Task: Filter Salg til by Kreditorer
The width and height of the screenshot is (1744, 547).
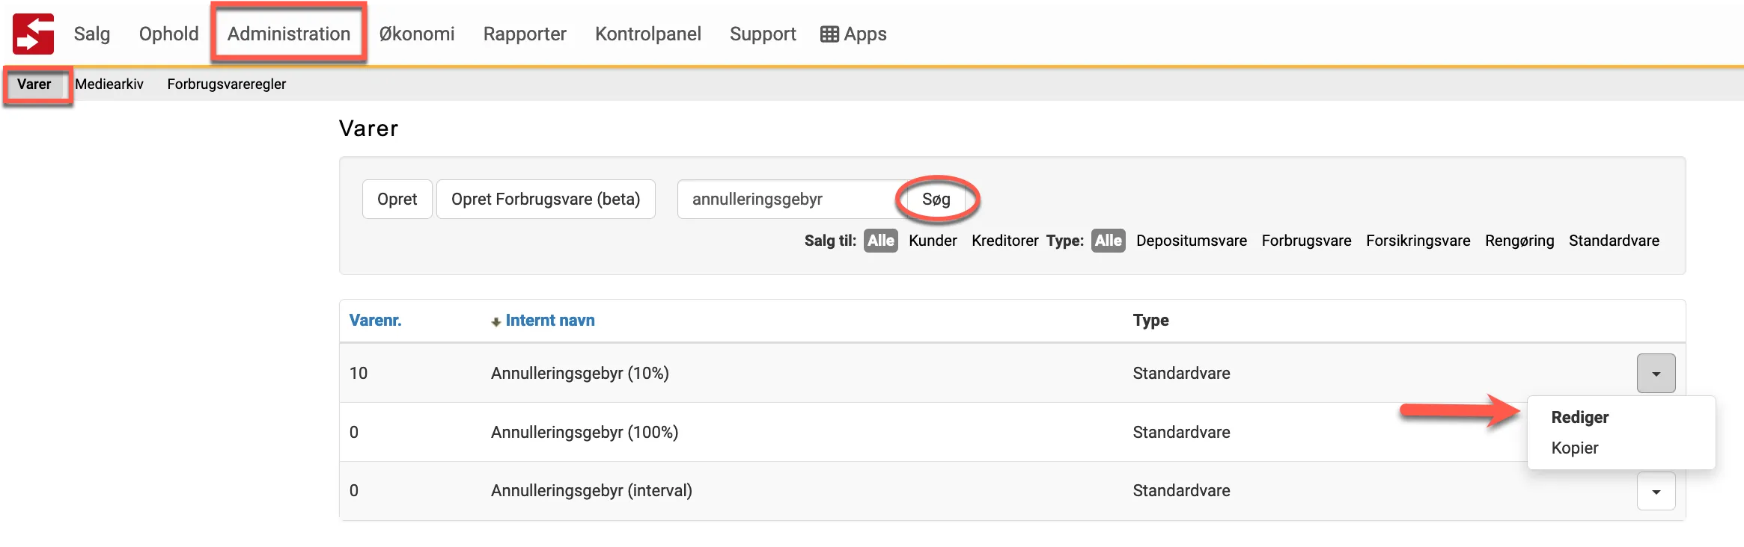Action: (1004, 241)
